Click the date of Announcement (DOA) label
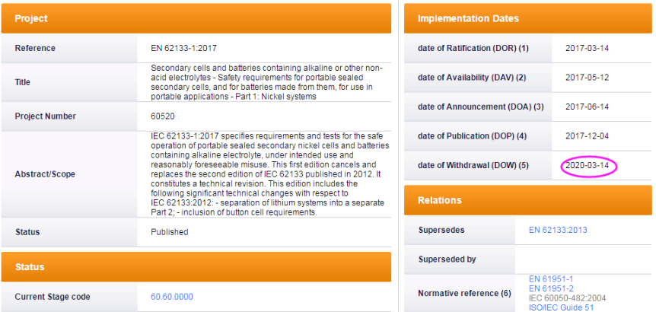The image size is (656, 312). click(480, 107)
